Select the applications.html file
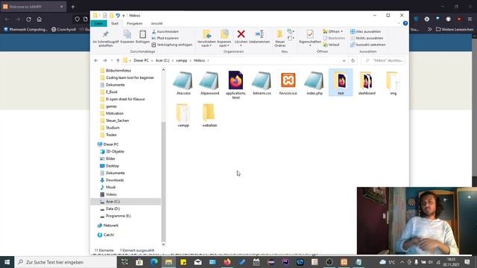Viewport: 477px width, 268px height. 236,85
